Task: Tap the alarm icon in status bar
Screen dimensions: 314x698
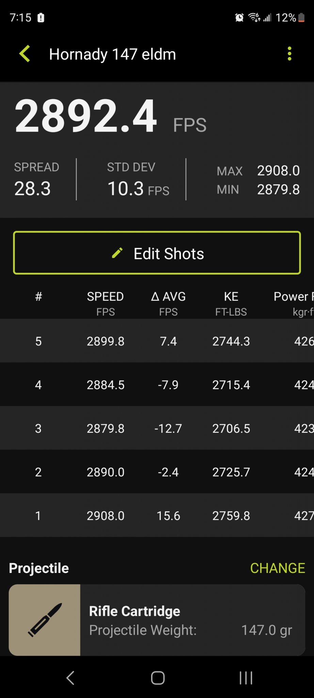Action: pyautogui.click(x=239, y=17)
